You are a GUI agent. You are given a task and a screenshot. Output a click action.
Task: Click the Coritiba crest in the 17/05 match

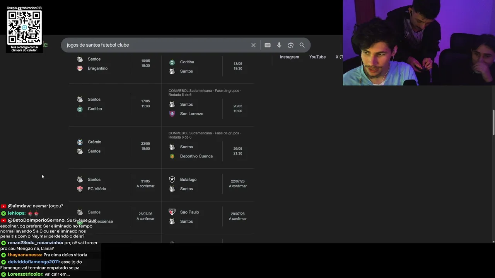[80, 109]
